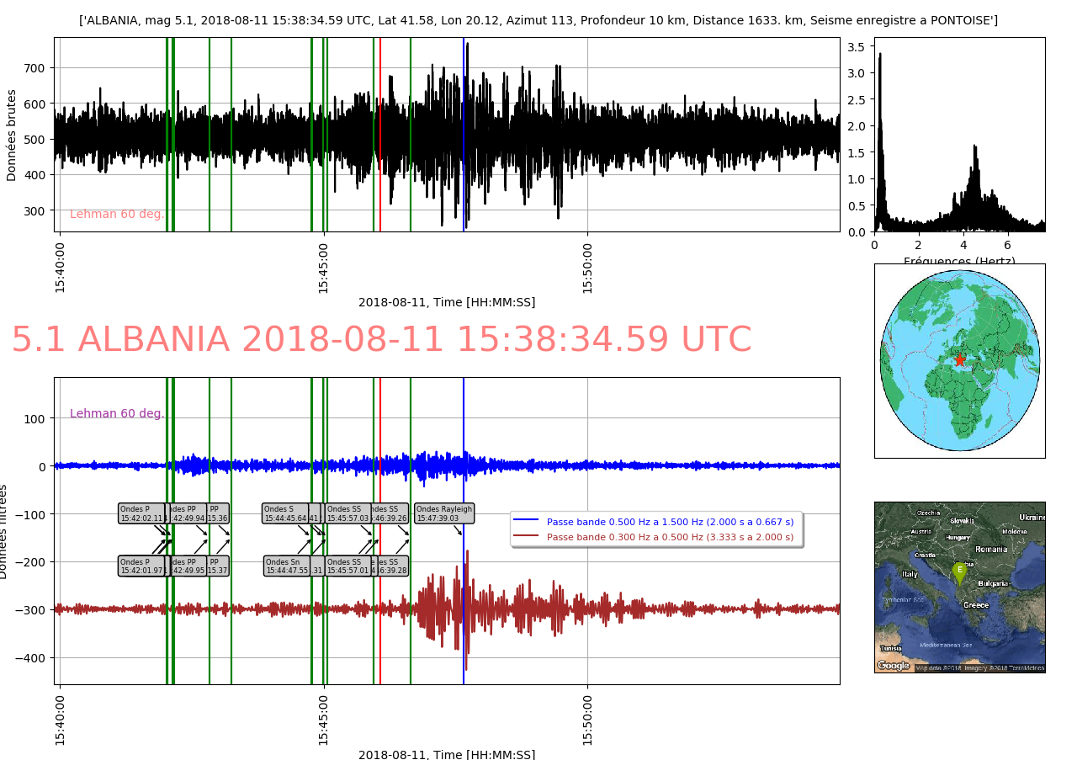Click the 'Ondes P 15:42:02.11' label

pos(141,513)
